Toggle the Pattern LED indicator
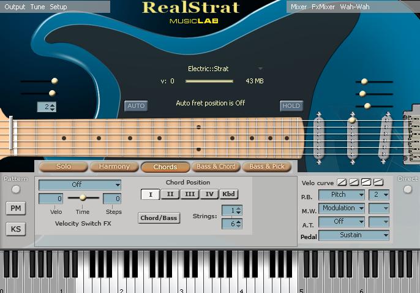Screen dimensions: 420x293 pos(16,189)
